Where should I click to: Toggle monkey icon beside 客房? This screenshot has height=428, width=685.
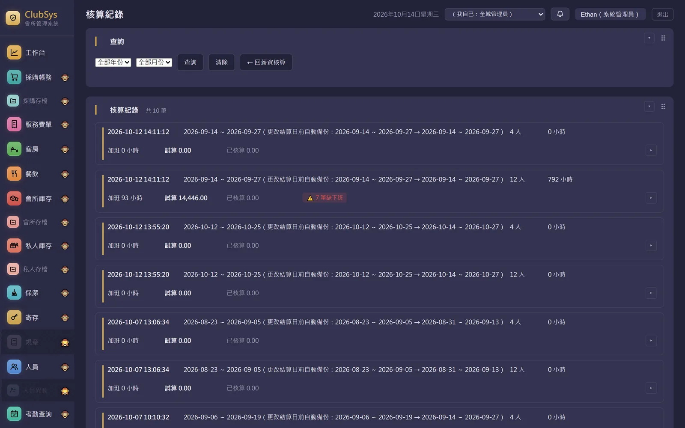click(65, 149)
